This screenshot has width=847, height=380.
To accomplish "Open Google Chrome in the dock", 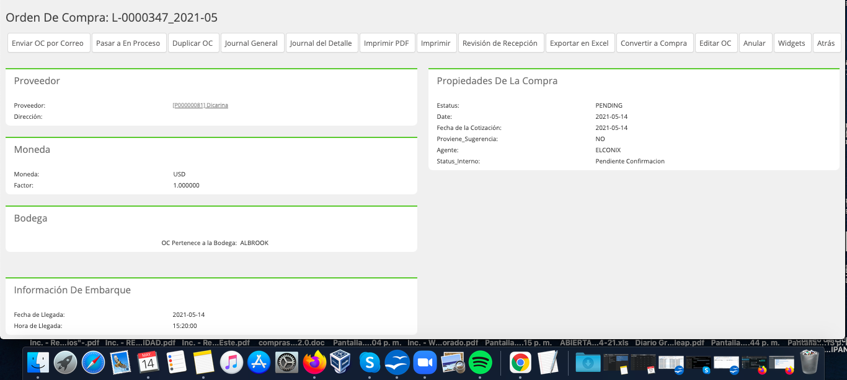I will coord(520,362).
